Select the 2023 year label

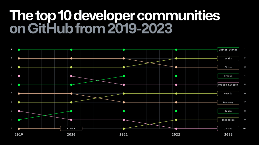pyautogui.click(x=228, y=134)
